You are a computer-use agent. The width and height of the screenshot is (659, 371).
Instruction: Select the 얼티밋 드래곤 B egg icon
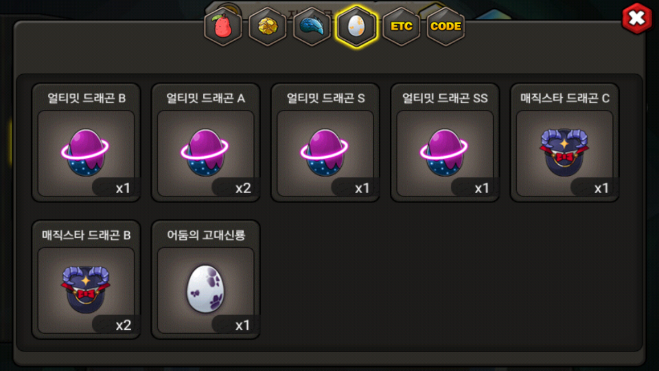[x=86, y=153]
